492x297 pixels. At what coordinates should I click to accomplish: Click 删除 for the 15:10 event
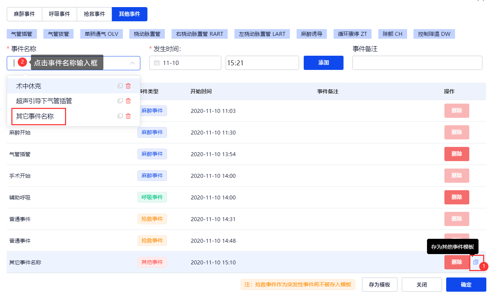[x=456, y=262]
